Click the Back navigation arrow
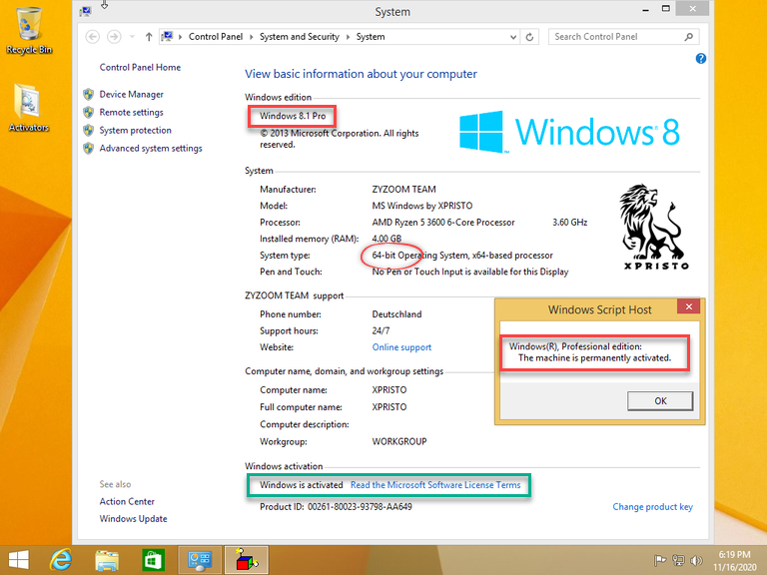The width and height of the screenshot is (767, 575). (93, 37)
